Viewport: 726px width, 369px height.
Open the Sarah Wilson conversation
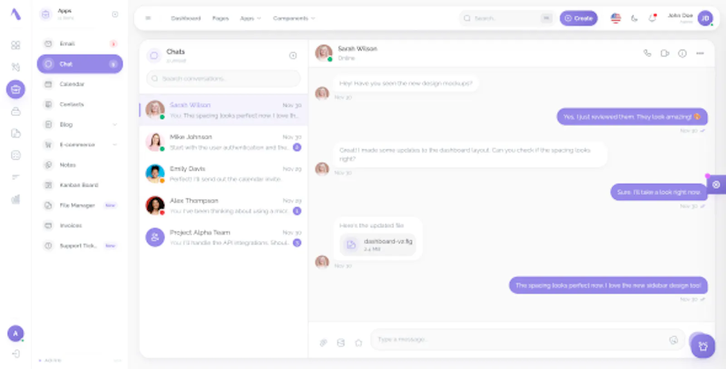coord(224,110)
